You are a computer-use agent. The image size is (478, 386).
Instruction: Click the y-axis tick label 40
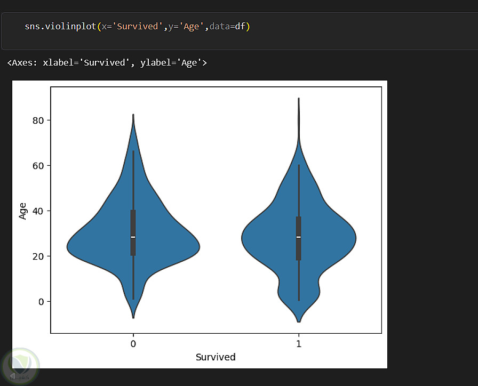tap(36, 211)
